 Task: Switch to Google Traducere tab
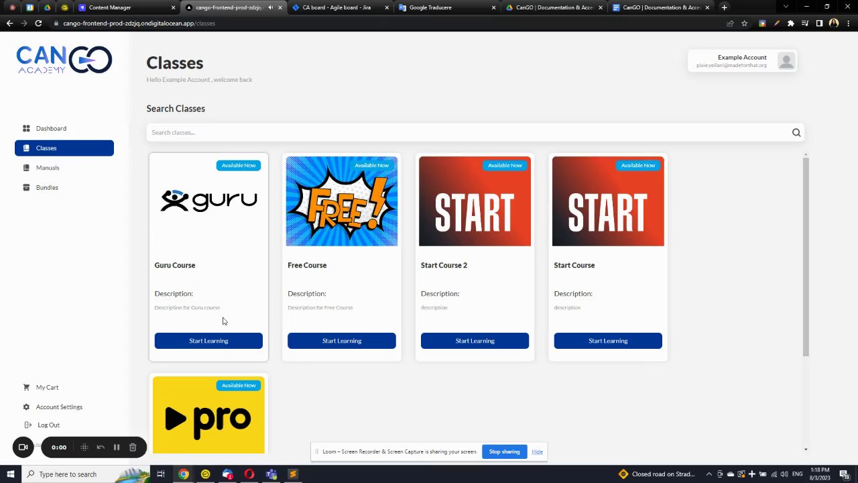click(x=446, y=7)
